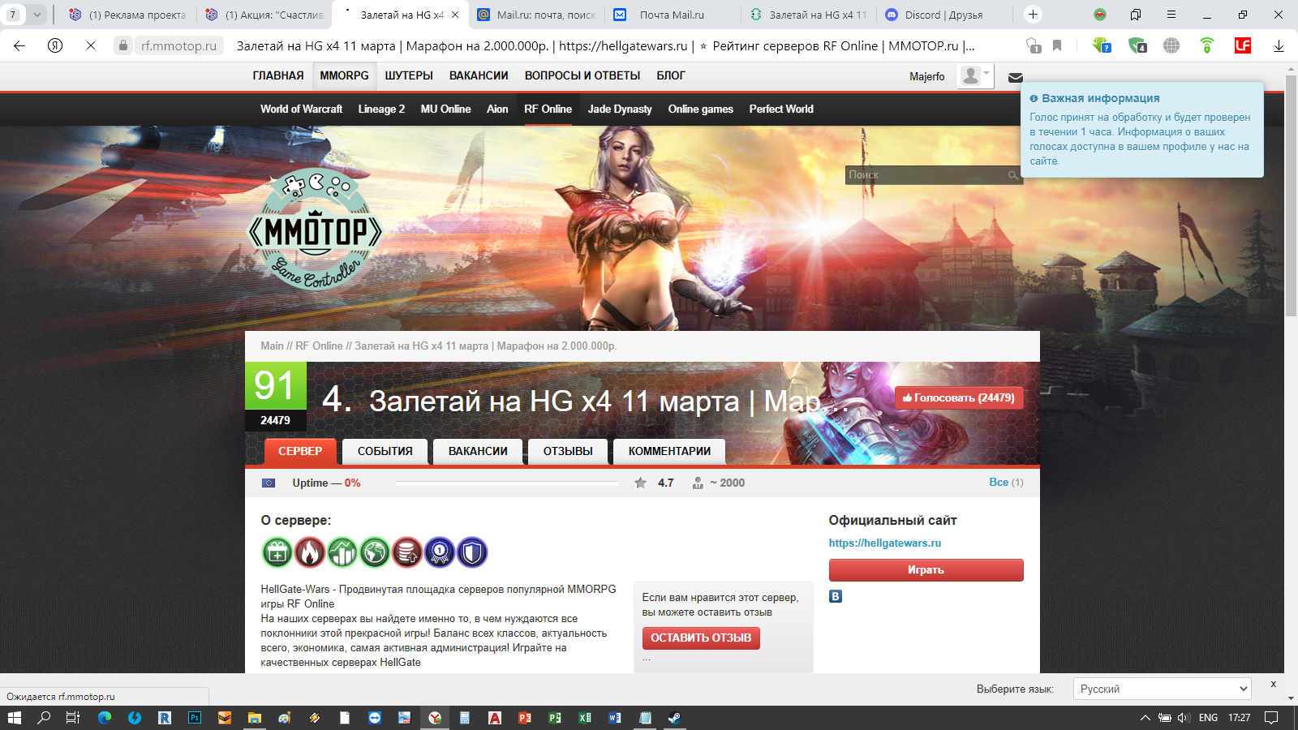
Task: Open the AdGuard shield extension with badge 4
Action: coord(1137,46)
